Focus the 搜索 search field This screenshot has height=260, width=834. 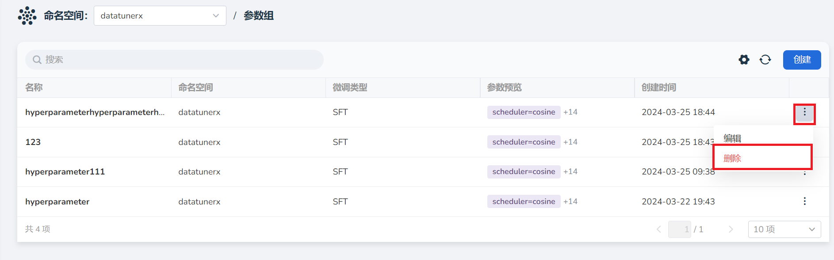click(174, 59)
